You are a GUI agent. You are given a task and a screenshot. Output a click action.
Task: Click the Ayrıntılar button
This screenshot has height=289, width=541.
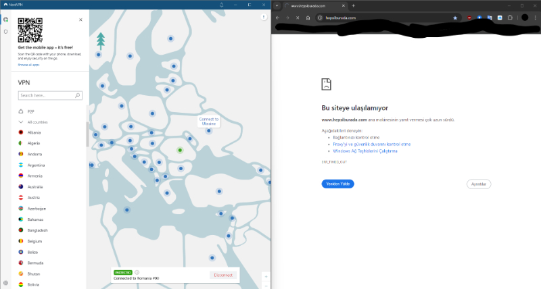click(x=479, y=184)
